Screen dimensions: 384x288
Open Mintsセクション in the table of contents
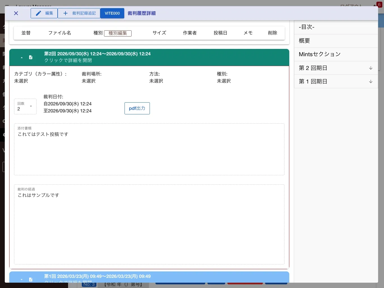[x=336, y=54]
